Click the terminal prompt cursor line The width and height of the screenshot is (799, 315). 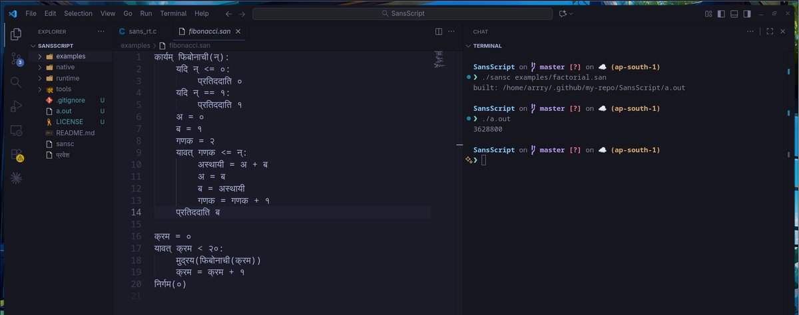pos(485,160)
